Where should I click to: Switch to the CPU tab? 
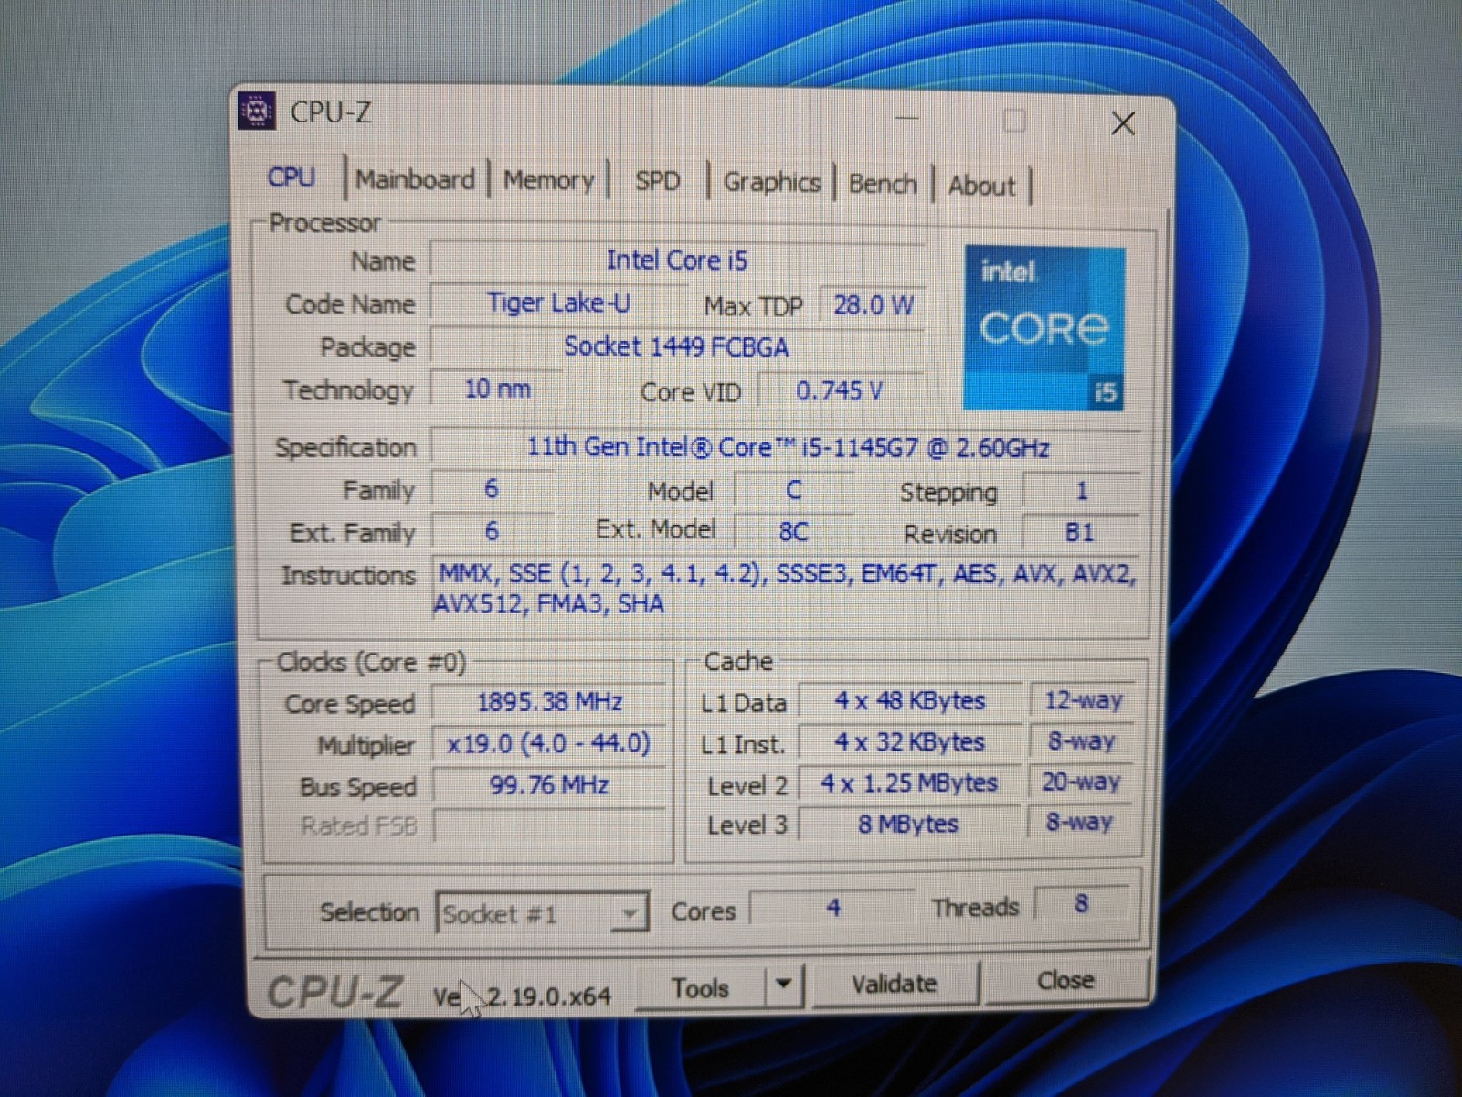pyautogui.click(x=291, y=176)
